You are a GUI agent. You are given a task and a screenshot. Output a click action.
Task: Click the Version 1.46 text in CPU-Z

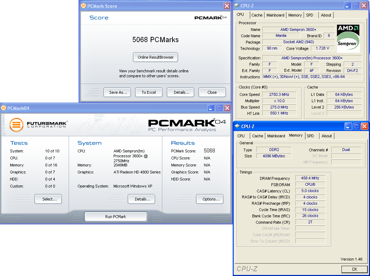pyautogui.click(x=351, y=259)
